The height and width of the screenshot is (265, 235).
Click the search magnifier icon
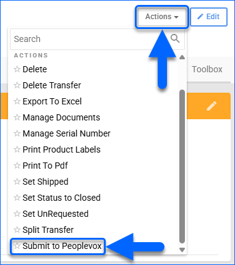[175, 38]
